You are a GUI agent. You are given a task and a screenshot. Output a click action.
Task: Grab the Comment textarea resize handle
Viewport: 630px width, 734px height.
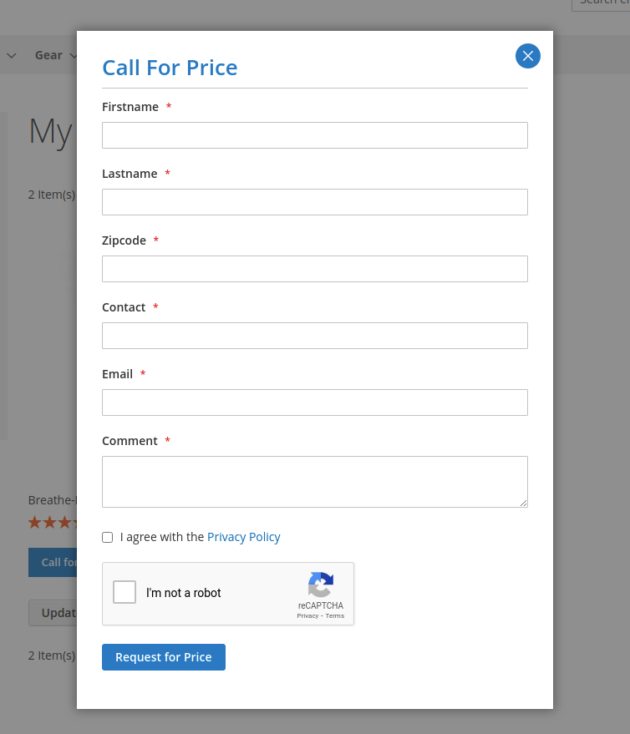(523, 503)
